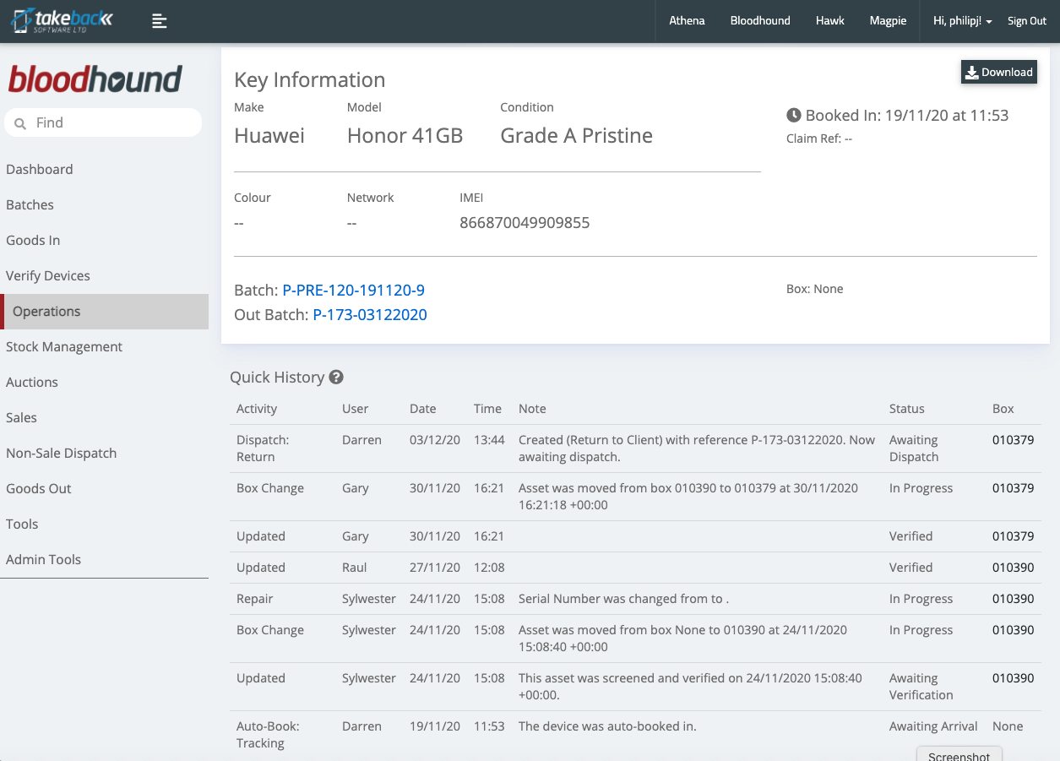Click the Quick History help icon
Viewport: 1060px width, 761px height.
pos(336,378)
